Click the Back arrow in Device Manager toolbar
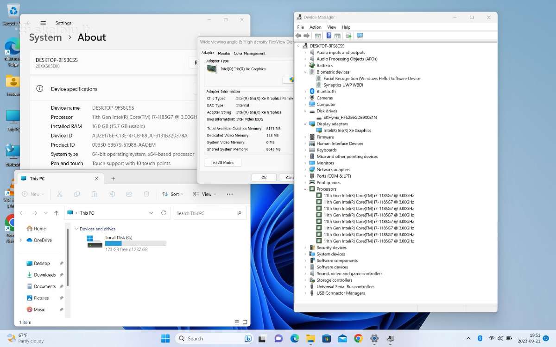The height and width of the screenshot is (347, 556). click(298, 36)
